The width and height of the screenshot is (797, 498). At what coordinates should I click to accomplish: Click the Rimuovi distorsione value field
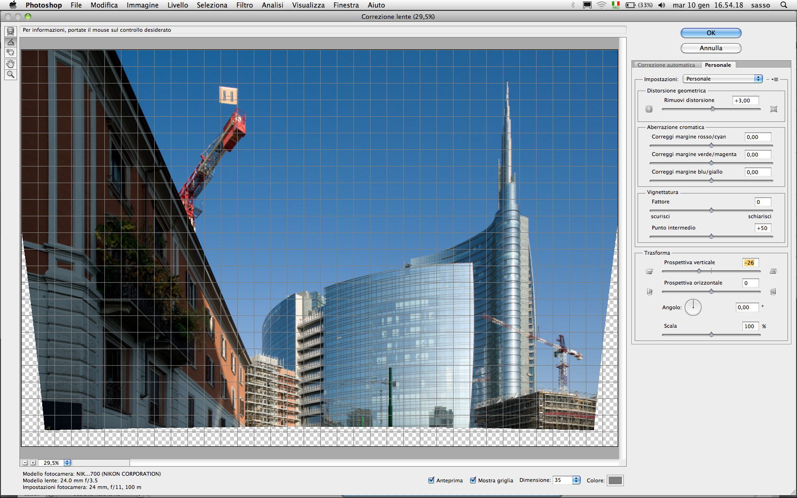click(746, 101)
